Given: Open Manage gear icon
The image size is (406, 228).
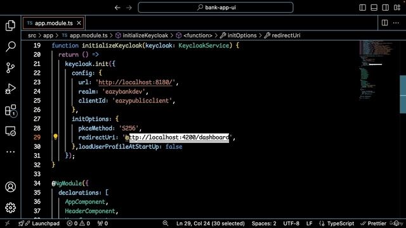Looking at the screenshot, I should 10,208.
